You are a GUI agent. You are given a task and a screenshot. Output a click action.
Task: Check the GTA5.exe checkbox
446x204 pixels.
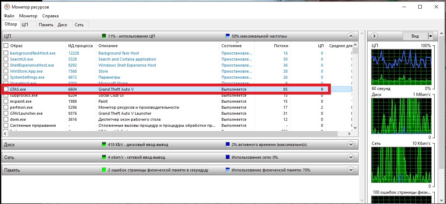[x=6, y=89]
